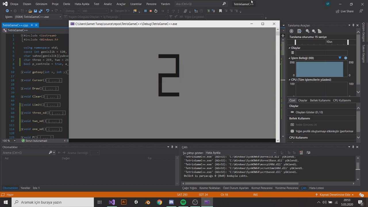This screenshot has width=368, height=207.
Task: Open the Dosya menu
Action: click(14, 4)
